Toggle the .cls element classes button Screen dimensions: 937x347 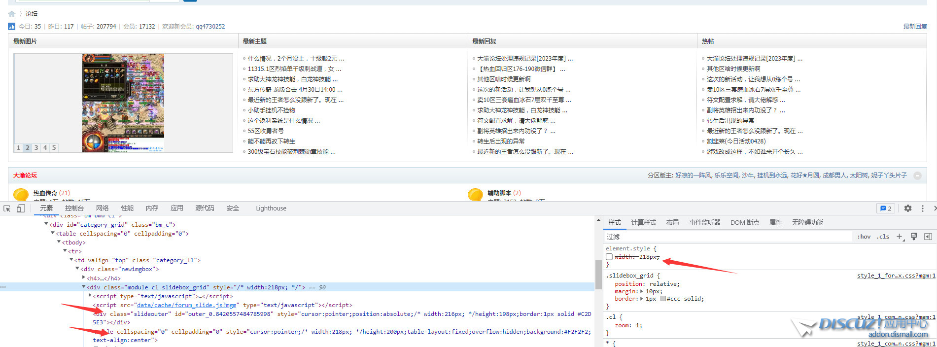point(883,237)
